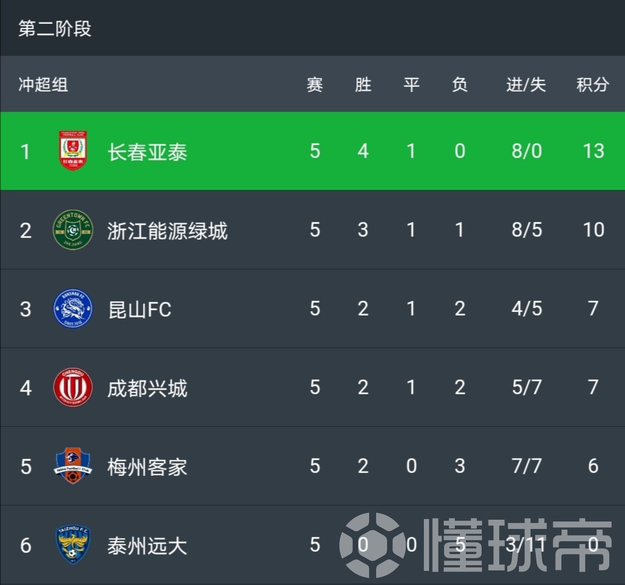Open 梅州客家 team details

tap(148, 467)
